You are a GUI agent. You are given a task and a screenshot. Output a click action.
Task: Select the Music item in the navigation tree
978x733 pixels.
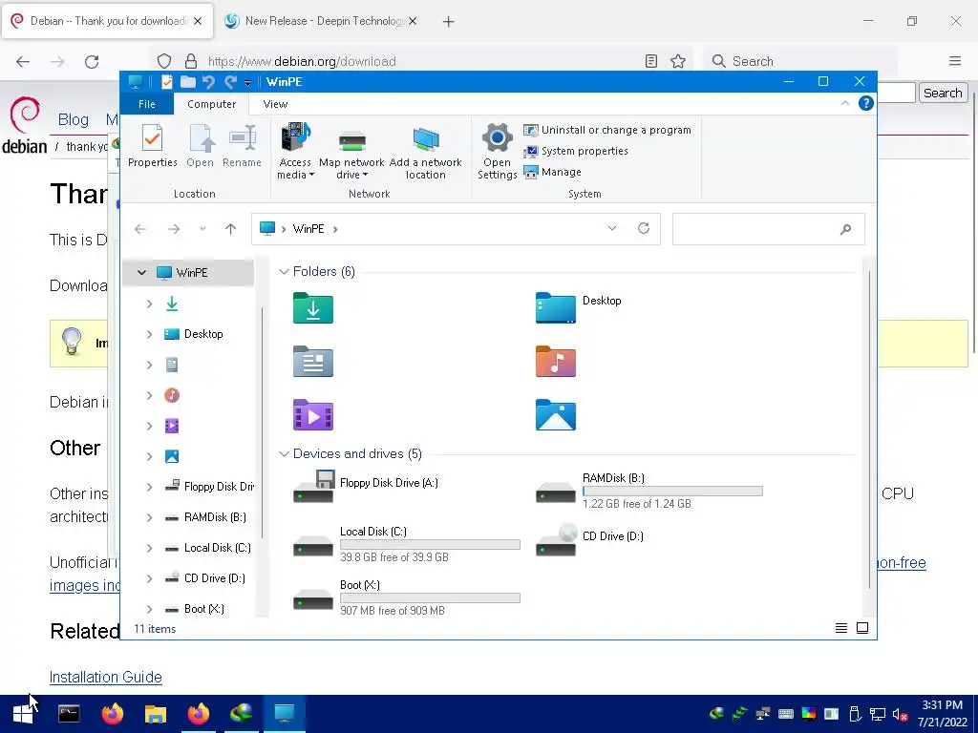(172, 395)
